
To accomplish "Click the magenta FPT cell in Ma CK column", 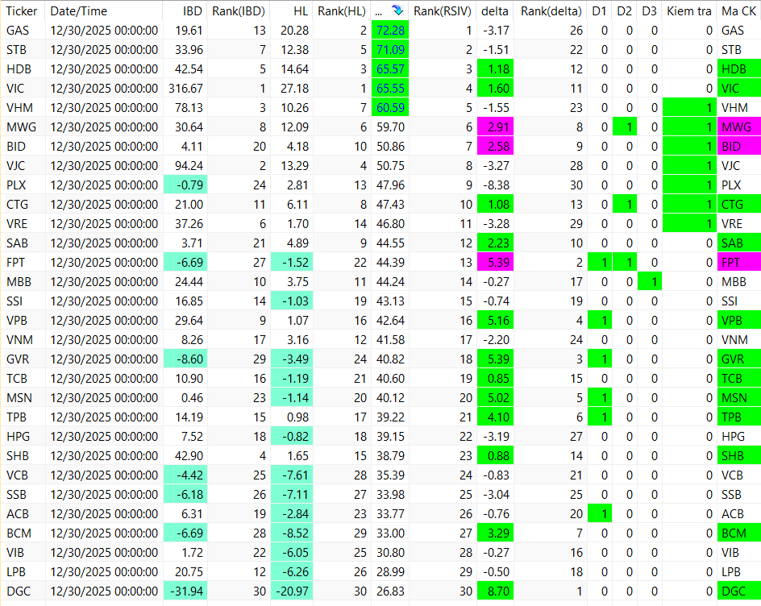I will [x=739, y=263].
